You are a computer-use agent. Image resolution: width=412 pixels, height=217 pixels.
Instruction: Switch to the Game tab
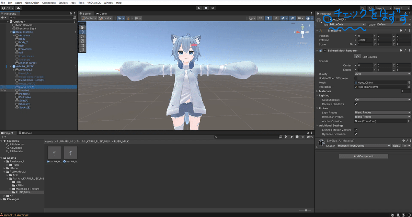pos(102,14)
